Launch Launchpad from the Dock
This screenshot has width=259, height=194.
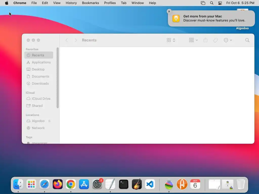[x=31, y=184]
